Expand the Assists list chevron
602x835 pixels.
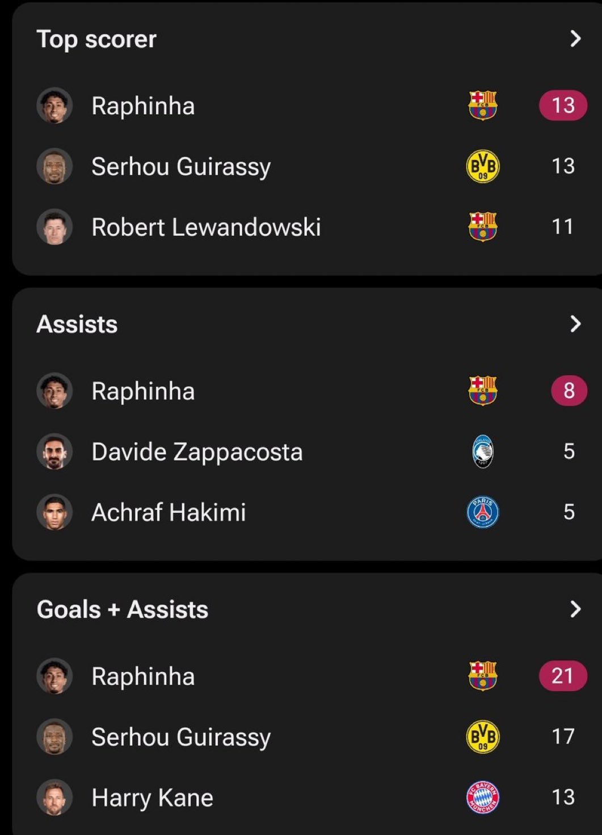pyautogui.click(x=575, y=324)
